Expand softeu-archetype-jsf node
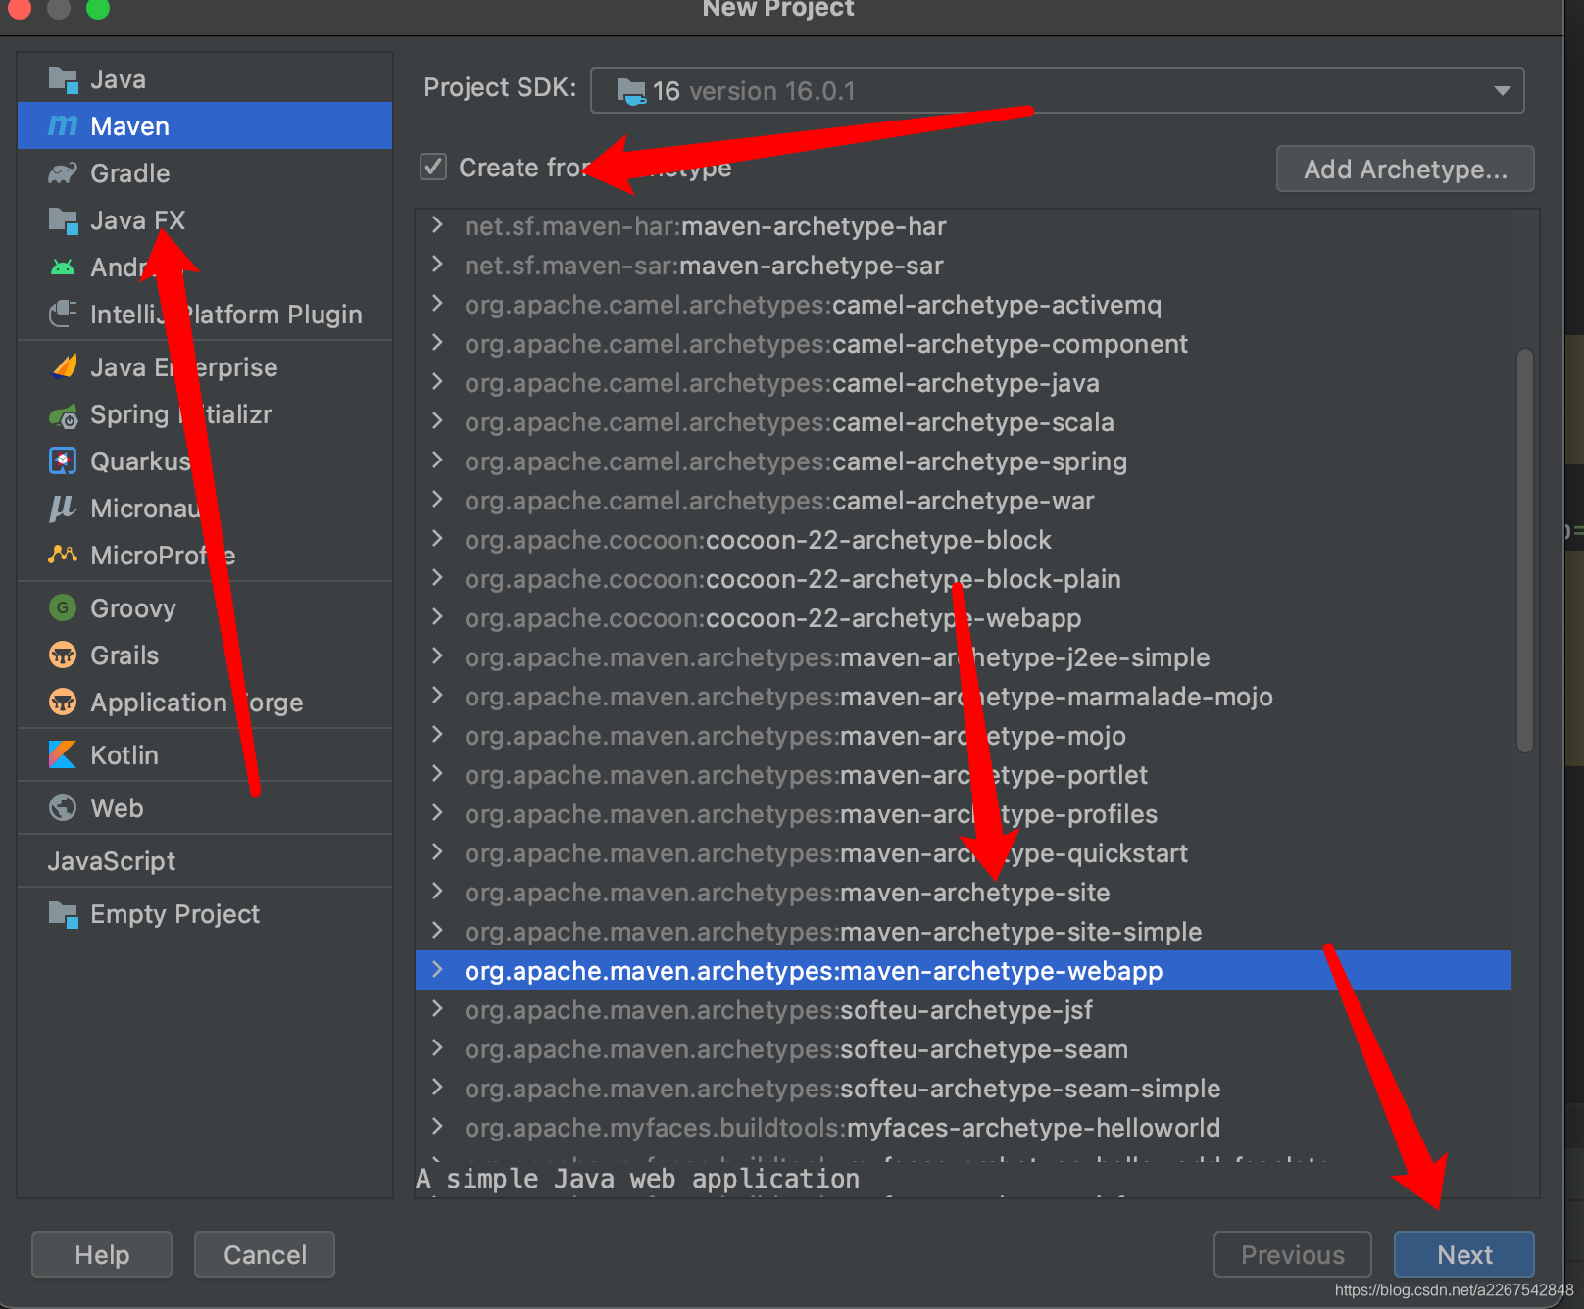This screenshot has height=1309, width=1584. [437, 1009]
